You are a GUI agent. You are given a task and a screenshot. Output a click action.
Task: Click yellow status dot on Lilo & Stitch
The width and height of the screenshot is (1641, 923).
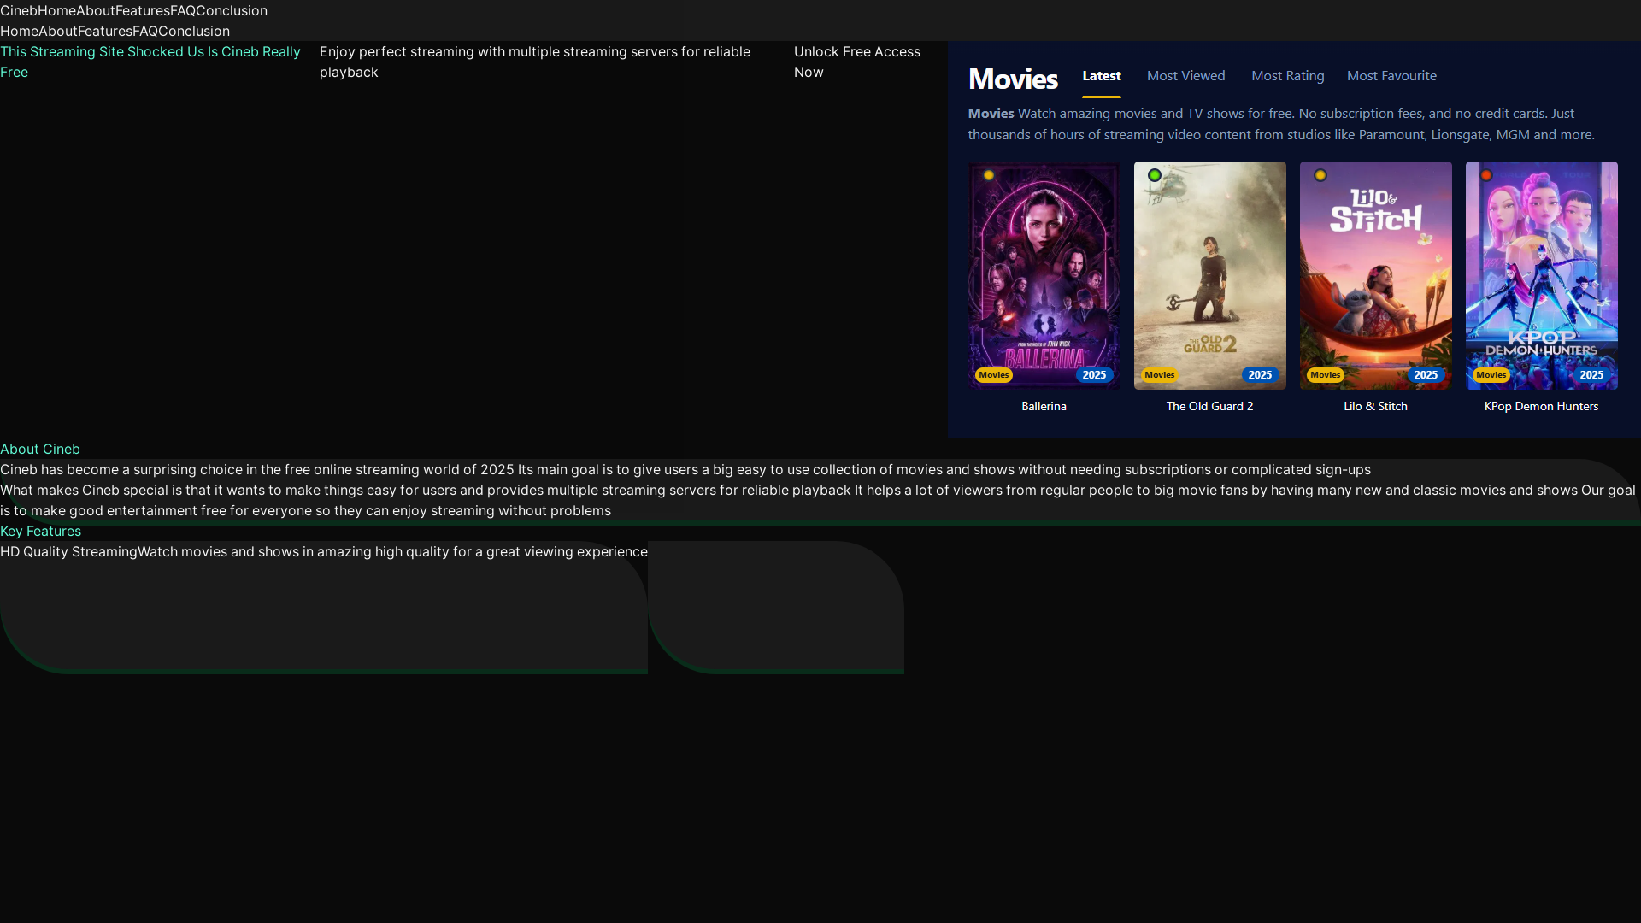tap(1320, 175)
